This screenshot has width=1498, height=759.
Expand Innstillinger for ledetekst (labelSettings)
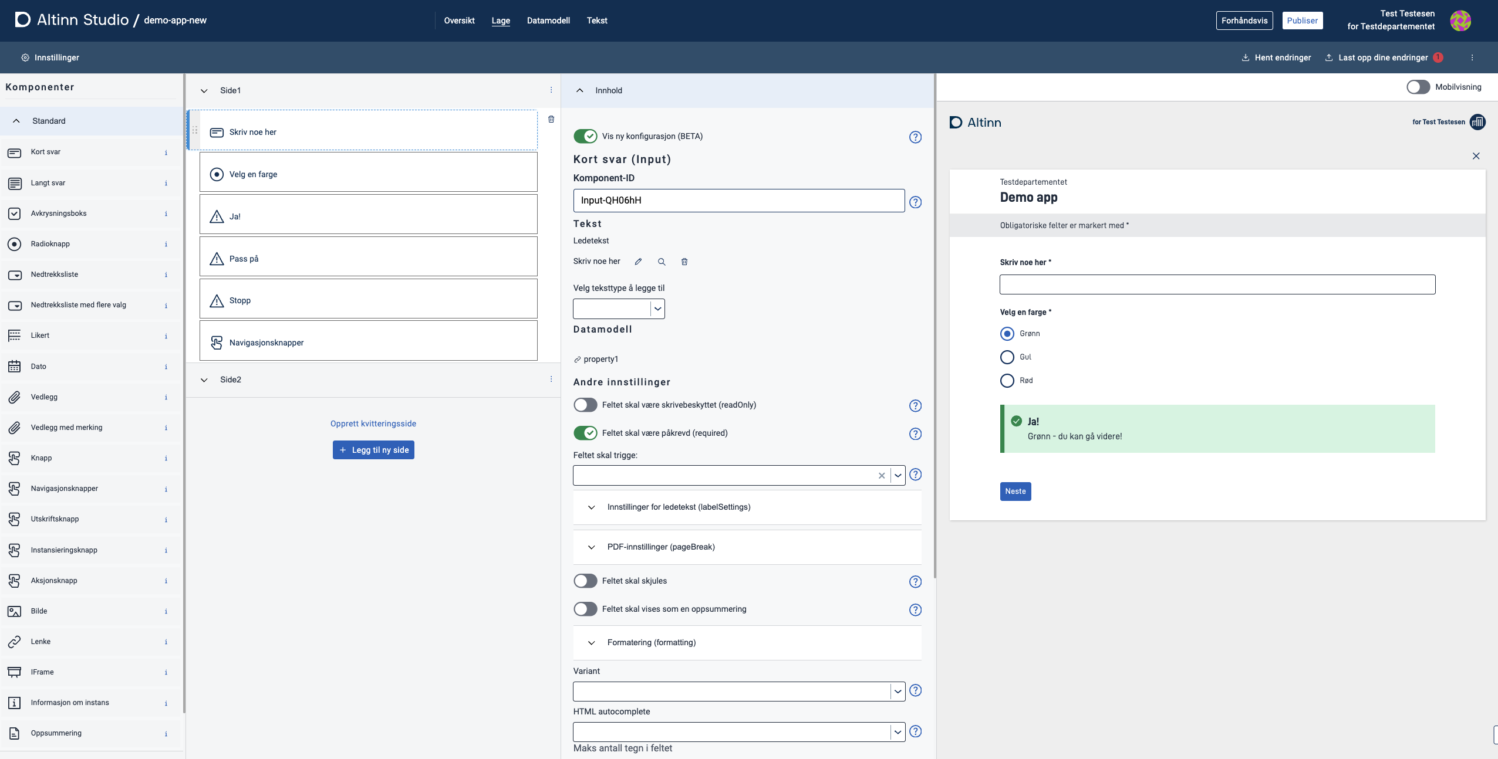coord(747,507)
